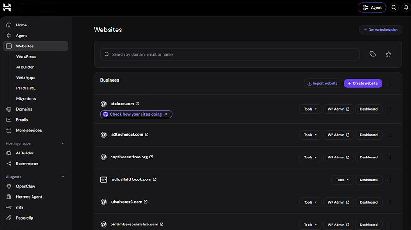Open Tools dropdown for radicalfaithbook.com
411x230 pixels.
tap(342, 180)
